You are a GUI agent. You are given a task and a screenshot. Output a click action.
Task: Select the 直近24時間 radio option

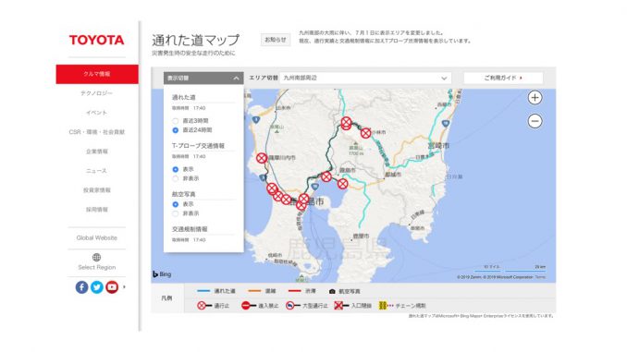175,130
